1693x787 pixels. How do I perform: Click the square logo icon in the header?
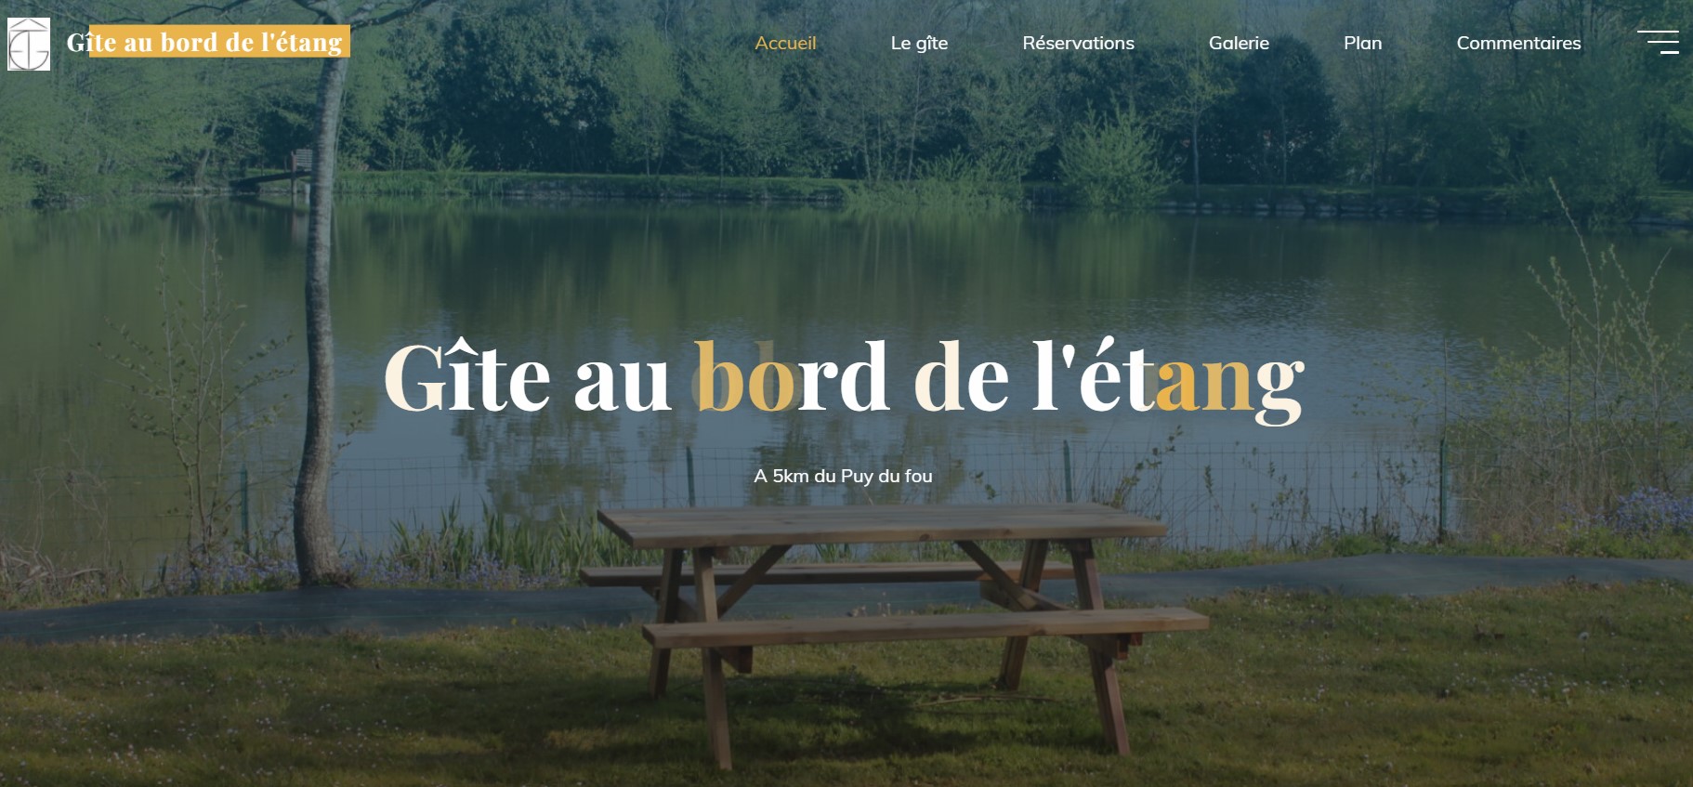[29, 44]
